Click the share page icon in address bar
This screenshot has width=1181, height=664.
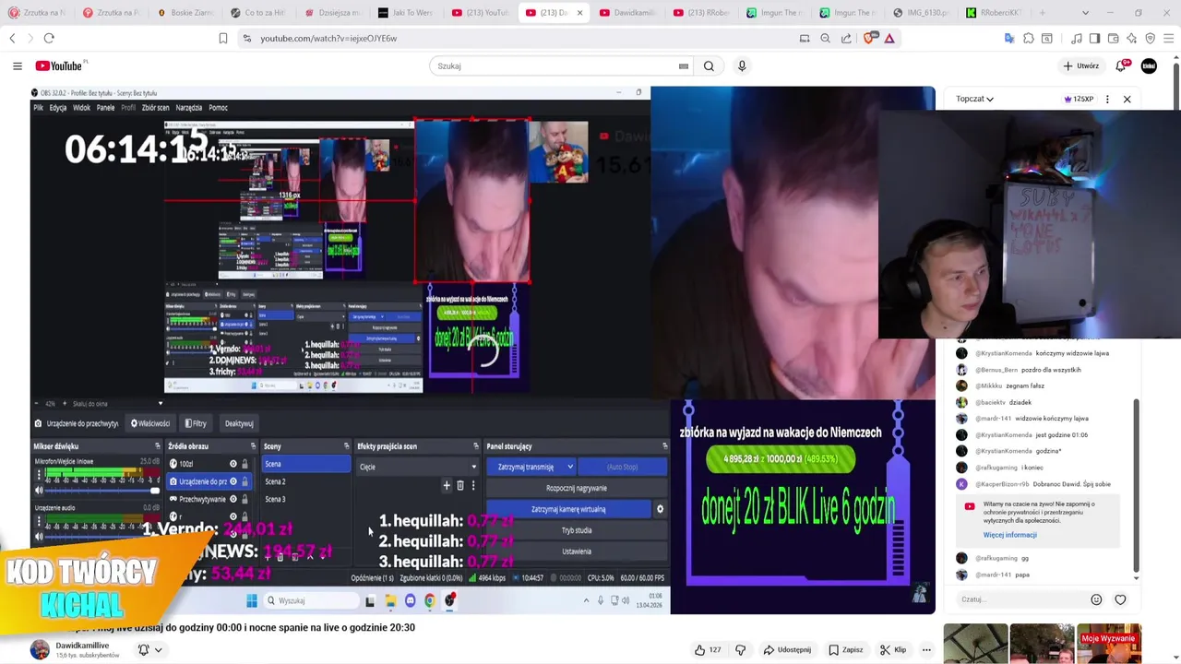point(846,38)
